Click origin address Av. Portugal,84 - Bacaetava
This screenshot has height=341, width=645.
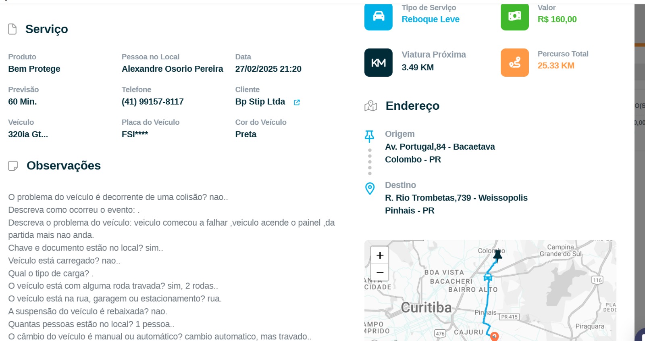tap(440, 147)
